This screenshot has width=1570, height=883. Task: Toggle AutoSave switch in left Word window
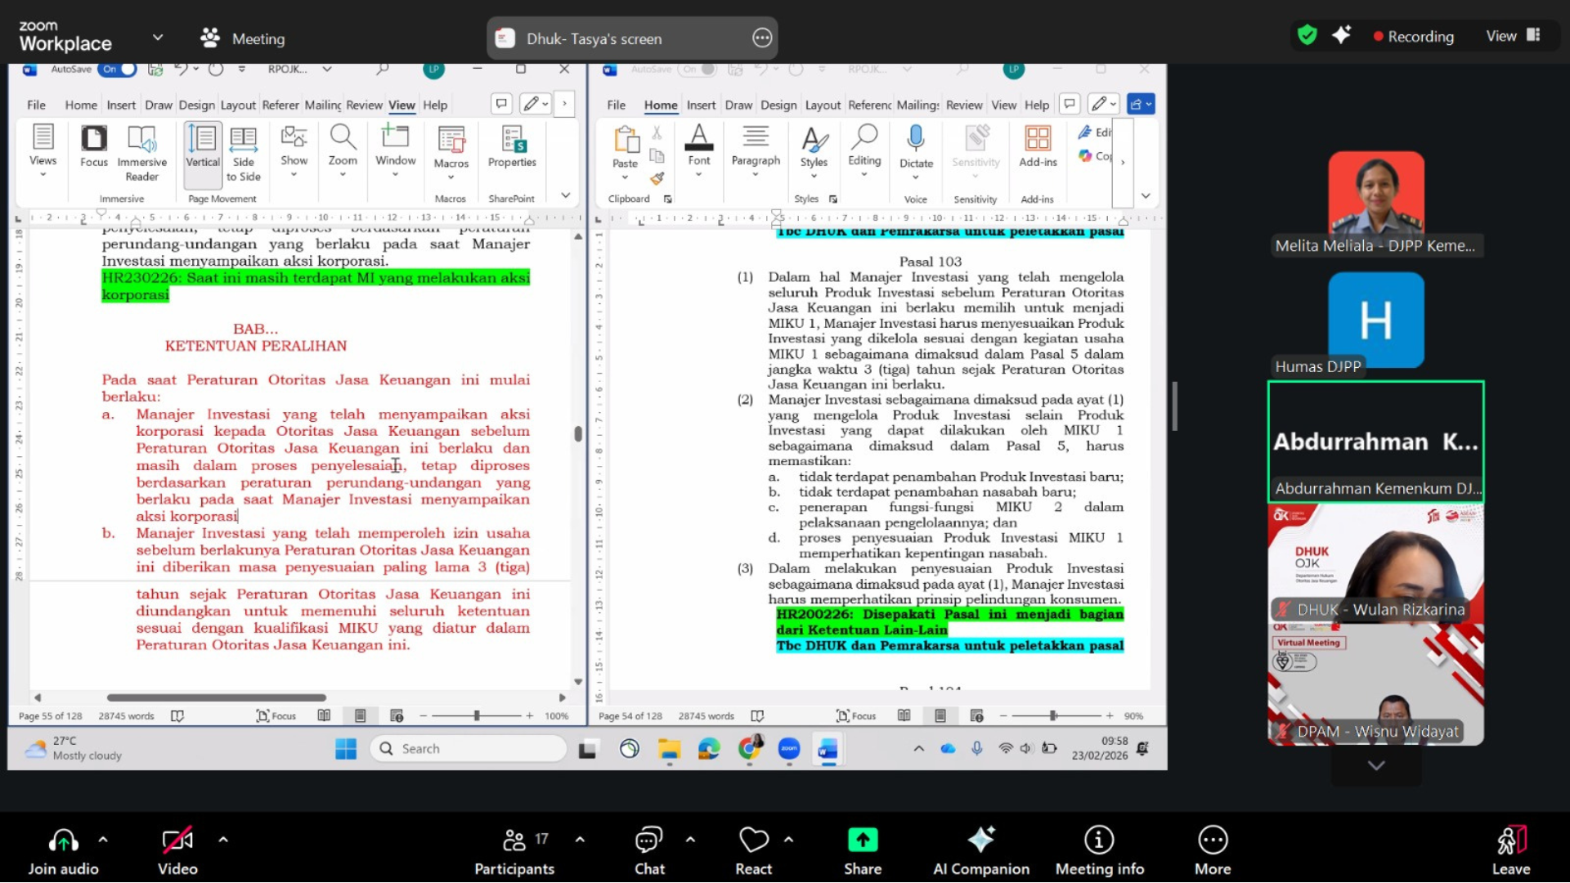click(119, 69)
